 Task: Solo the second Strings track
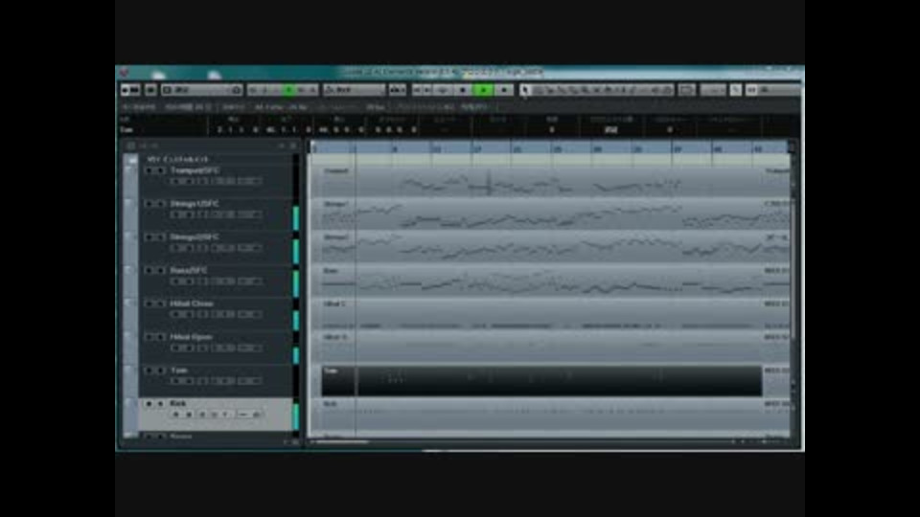click(160, 236)
